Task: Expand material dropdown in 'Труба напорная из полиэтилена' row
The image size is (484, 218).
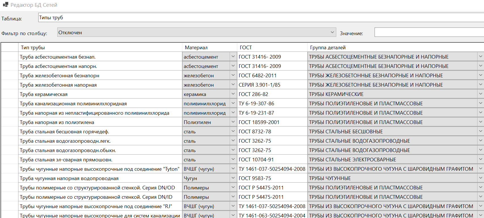Action: pyautogui.click(x=233, y=122)
